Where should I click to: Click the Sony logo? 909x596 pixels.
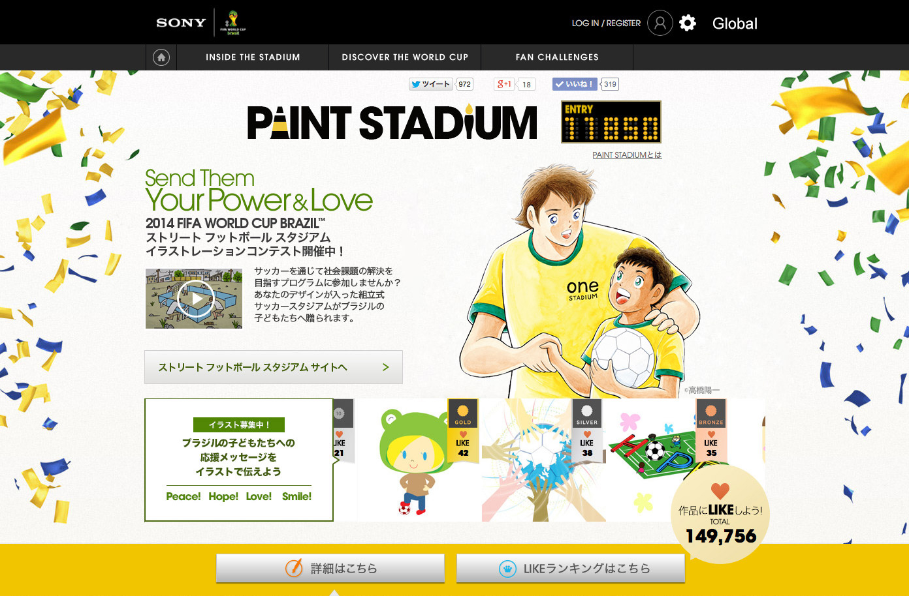point(181,22)
